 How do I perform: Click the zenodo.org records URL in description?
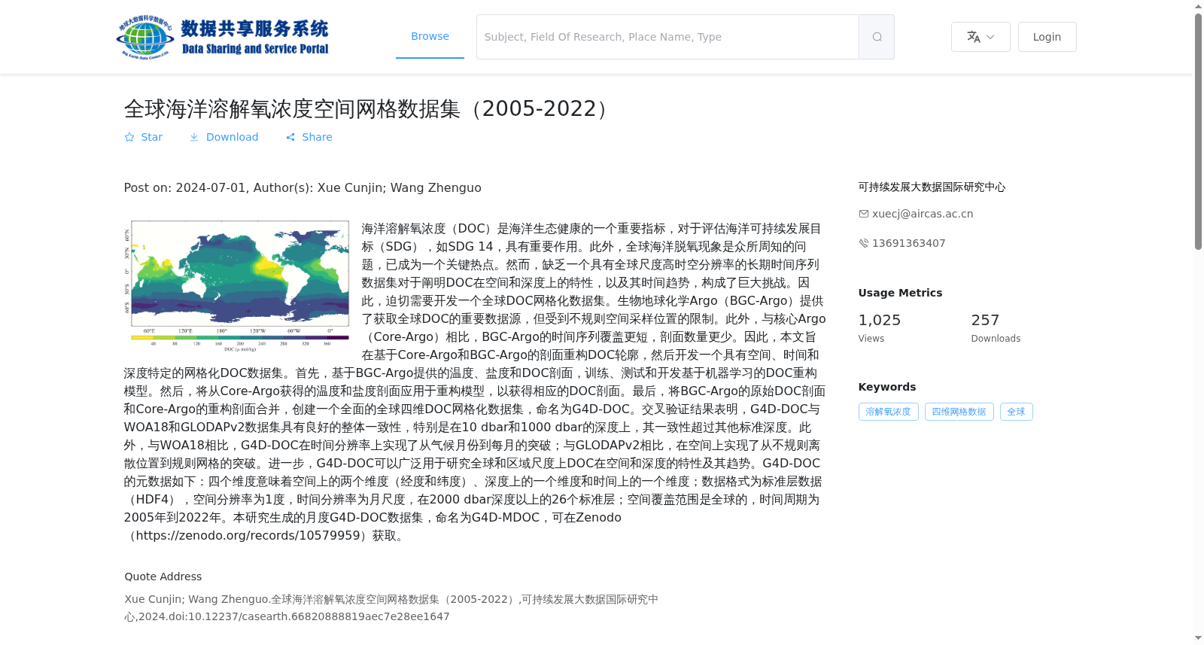click(248, 536)
